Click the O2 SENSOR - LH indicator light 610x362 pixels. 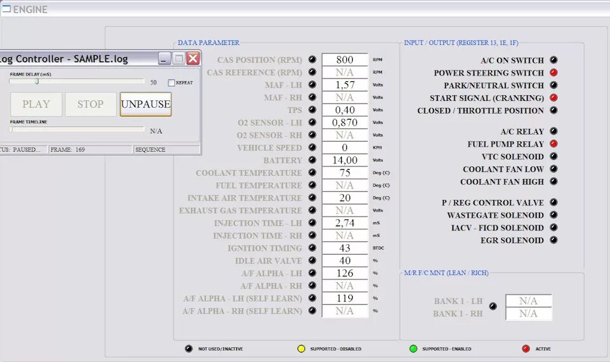(313, 122)
